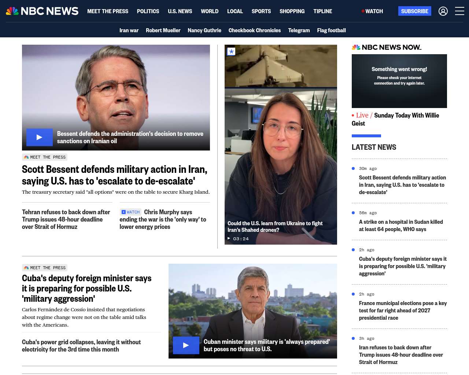
Task: Open Checkbook Chronicles topic link
Action: [x=255, y=30]
